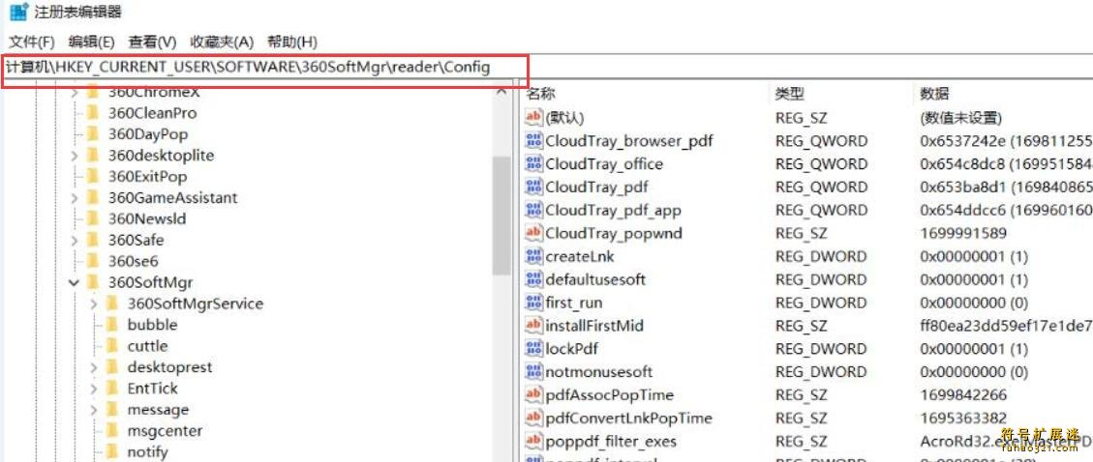Select the notify folder icon
Screen dimensions: 1093x462
(112, 452)
